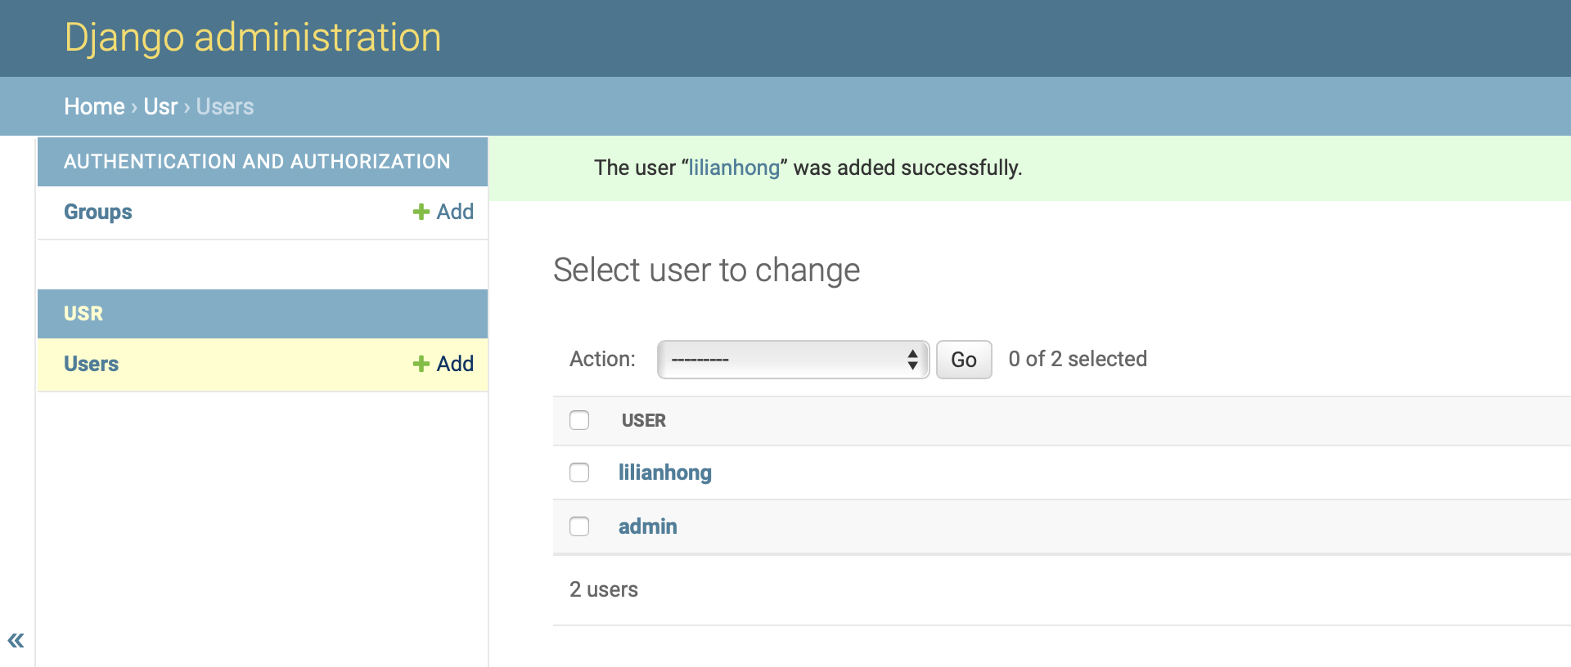Toggle the select-all checkbox in header
The width and height of the screenshot is (1571, 667).
pyautogui.click(x=579, y=420)
